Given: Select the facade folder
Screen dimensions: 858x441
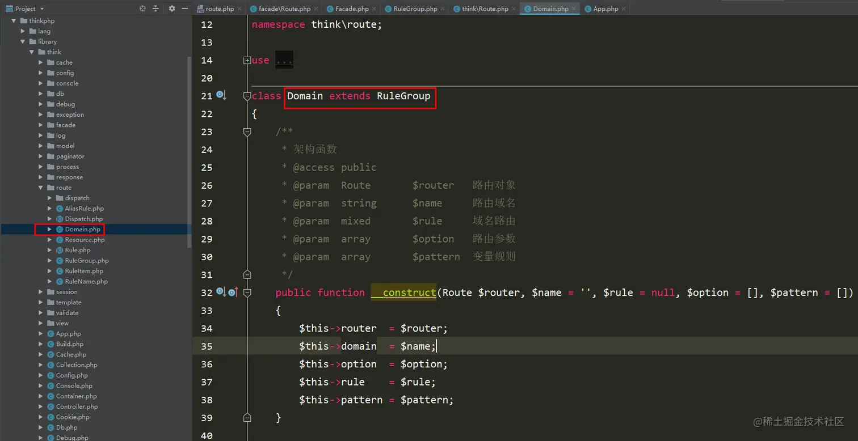Looking at the screenshot, I should (x=65, y=125).
